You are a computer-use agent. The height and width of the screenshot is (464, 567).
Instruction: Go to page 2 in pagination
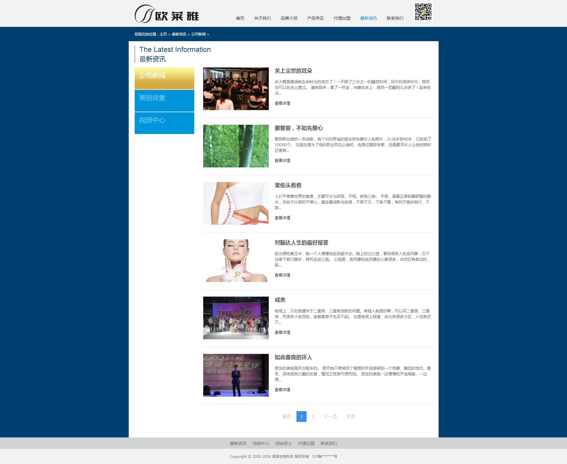click(x=313, y=417)
